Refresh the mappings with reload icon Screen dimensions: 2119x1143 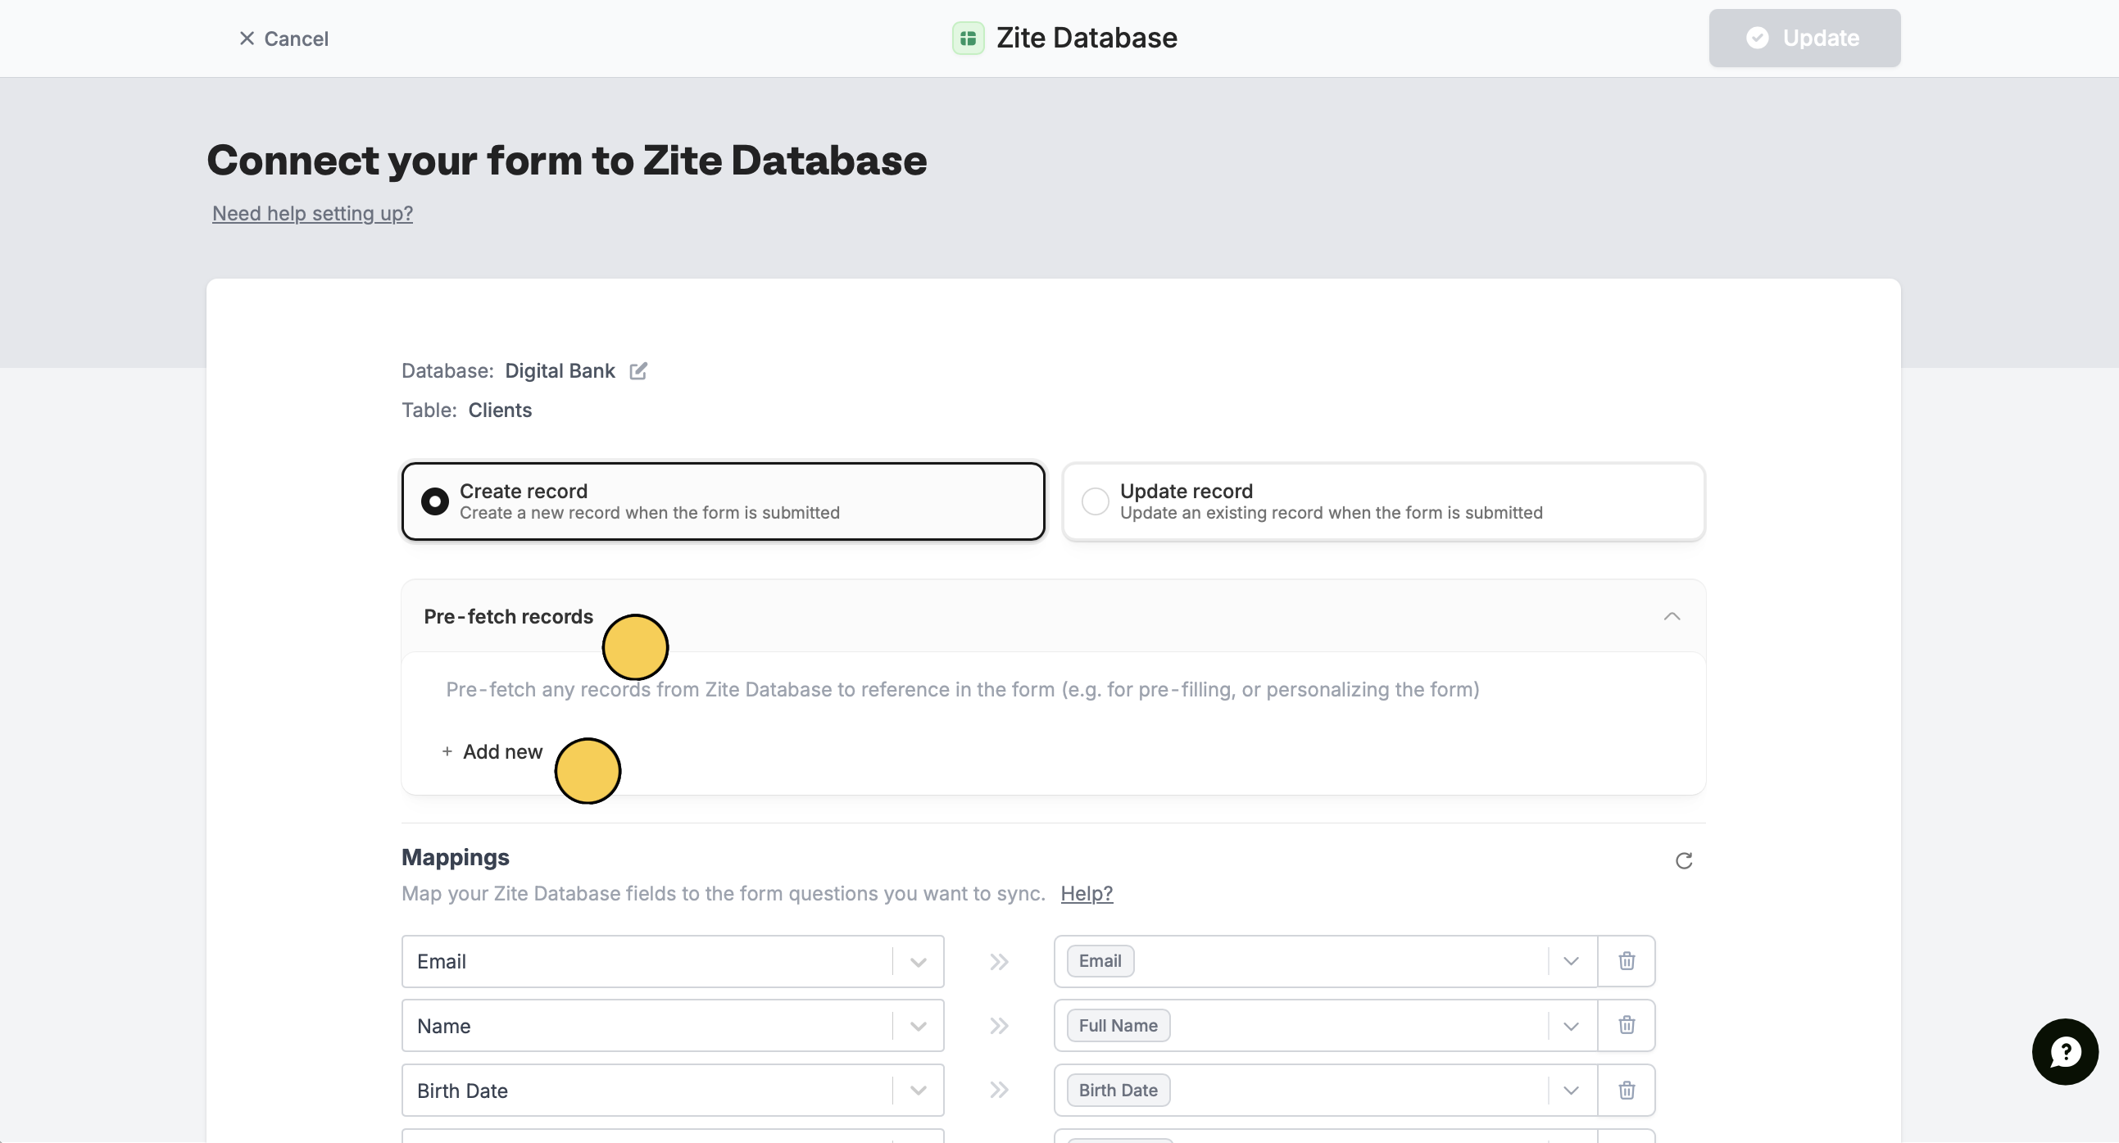[x=1683, y=860]
